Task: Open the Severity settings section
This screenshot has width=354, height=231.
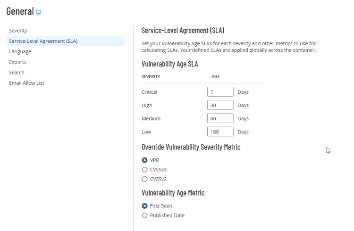Action: (18, 31)
